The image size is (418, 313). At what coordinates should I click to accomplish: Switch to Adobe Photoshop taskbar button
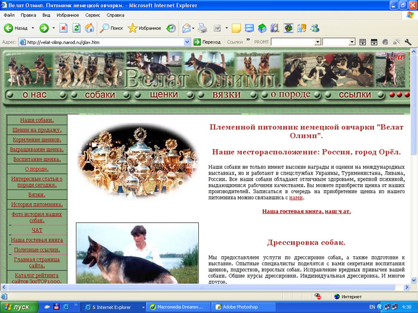tap(243, 307)
